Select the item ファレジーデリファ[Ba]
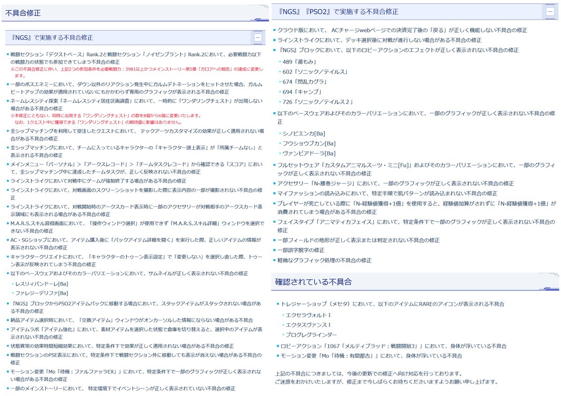561x396 pixels. click(x=42, y=293)
